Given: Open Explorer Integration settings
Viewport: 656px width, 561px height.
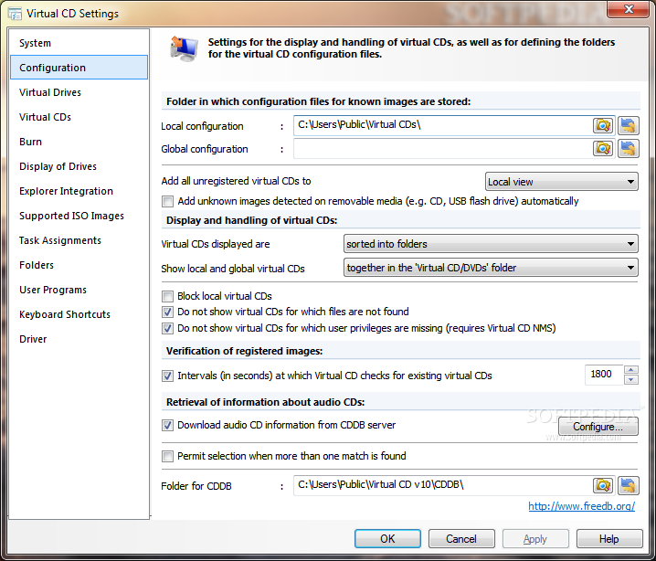Looking at the screenshot, I should tap(79, 191).
